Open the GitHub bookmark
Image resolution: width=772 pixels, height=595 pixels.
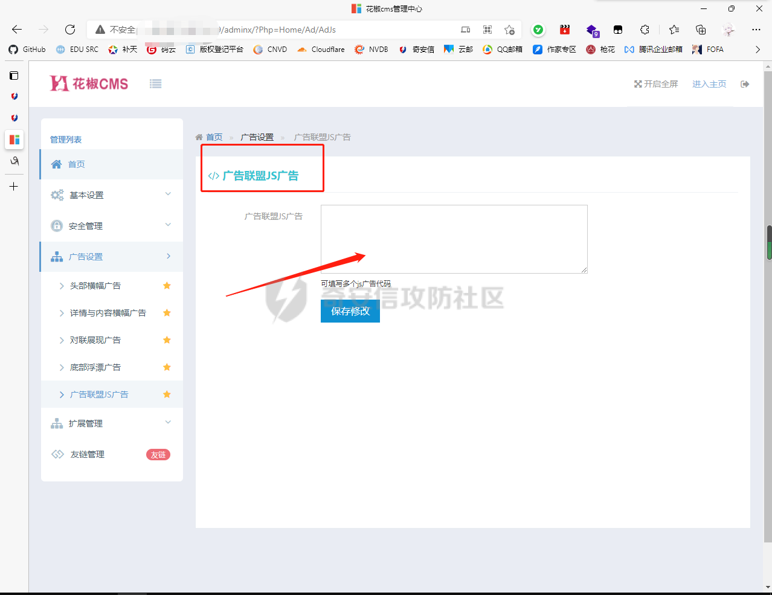[27, 50]
